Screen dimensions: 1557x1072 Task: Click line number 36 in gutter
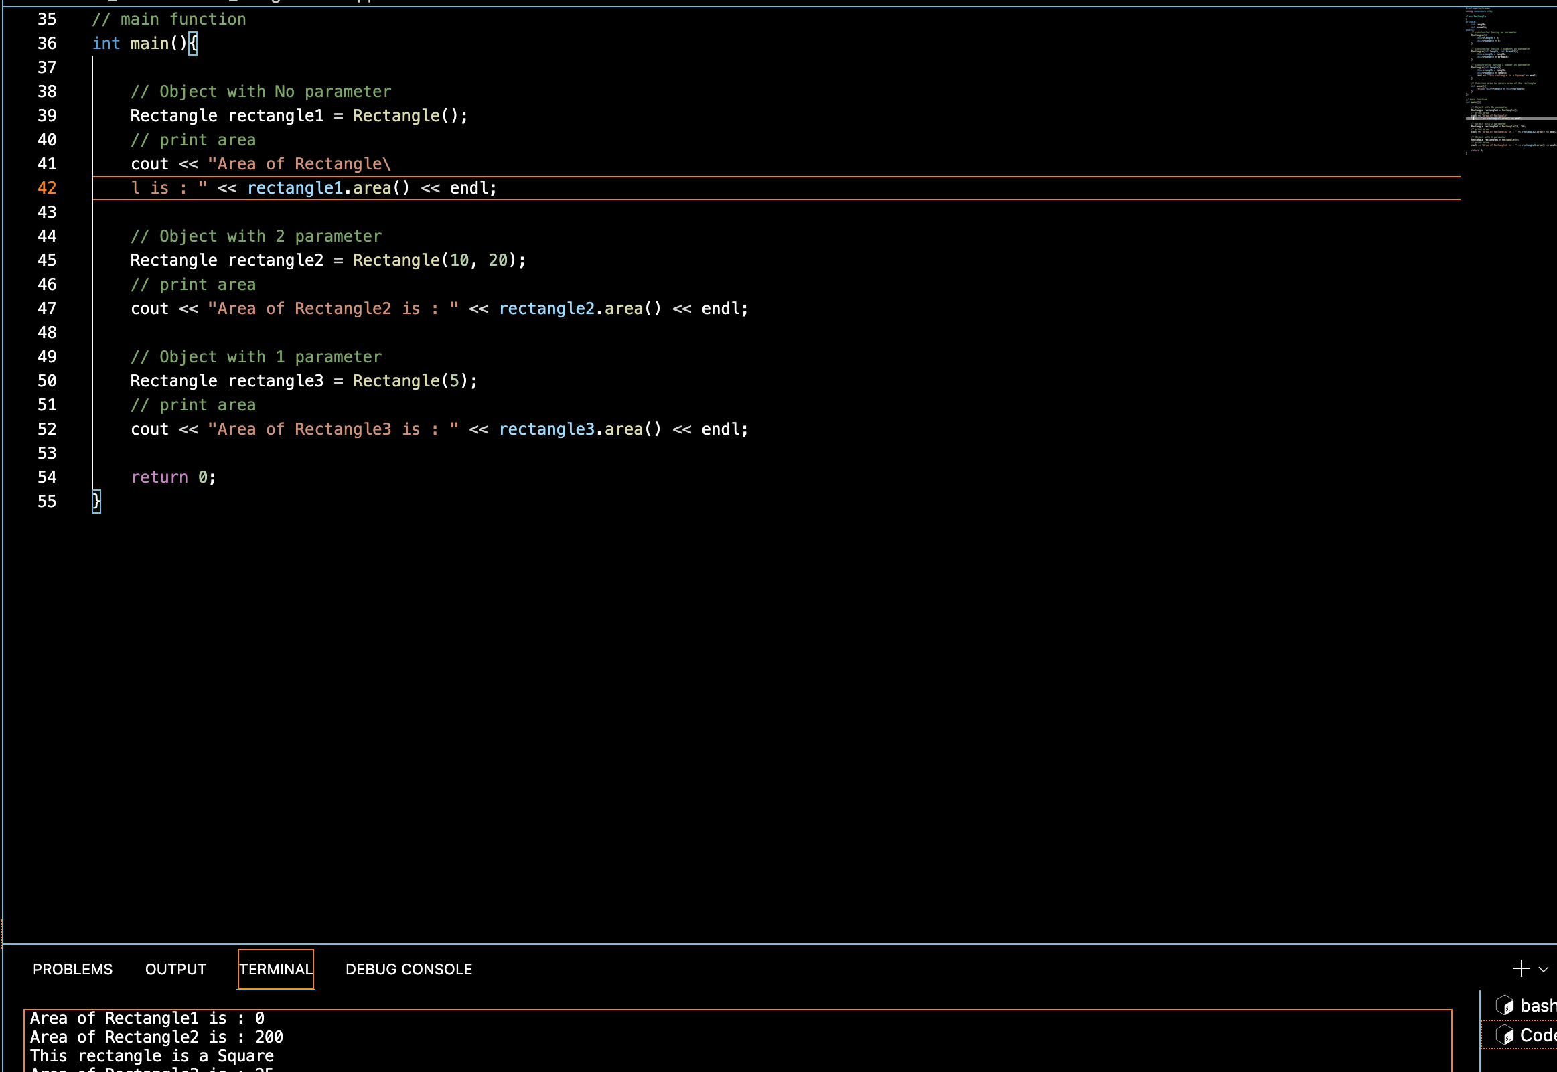(47, 44)
